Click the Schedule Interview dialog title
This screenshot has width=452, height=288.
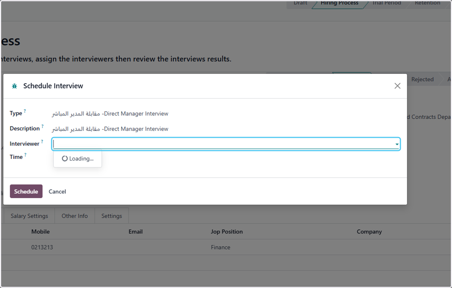coord(53,86)
